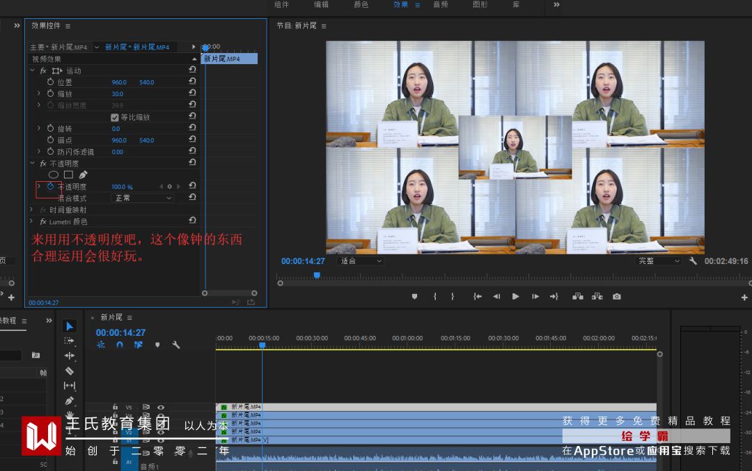The height and width of the screenshot is (471, 752).
Task: Step forward one frame
Action: 535,297
